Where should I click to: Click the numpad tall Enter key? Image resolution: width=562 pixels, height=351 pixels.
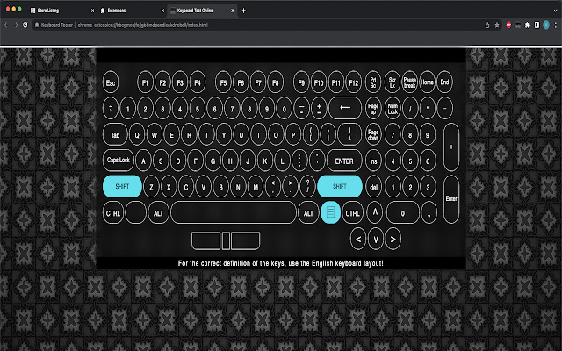tap(451, 199)
